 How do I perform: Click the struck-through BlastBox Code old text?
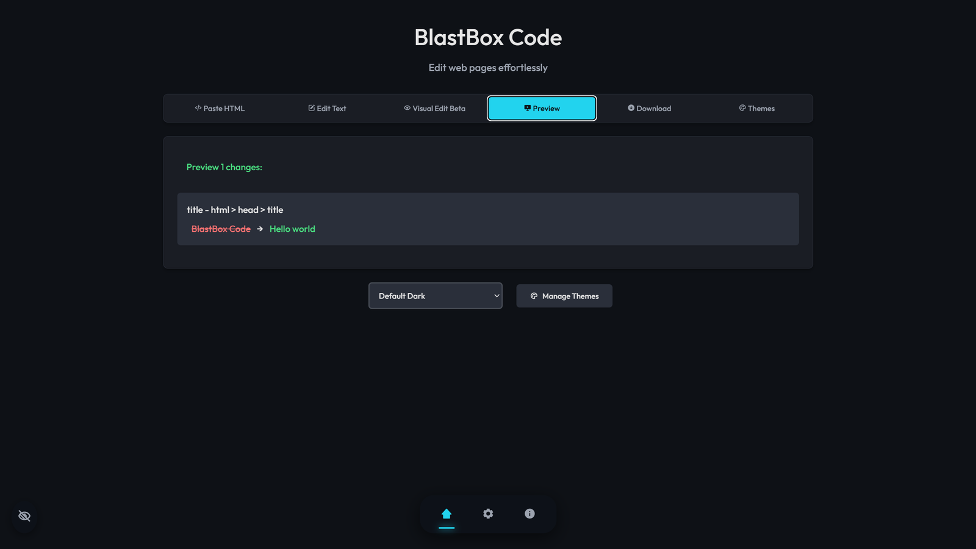(x=221, y=229)
